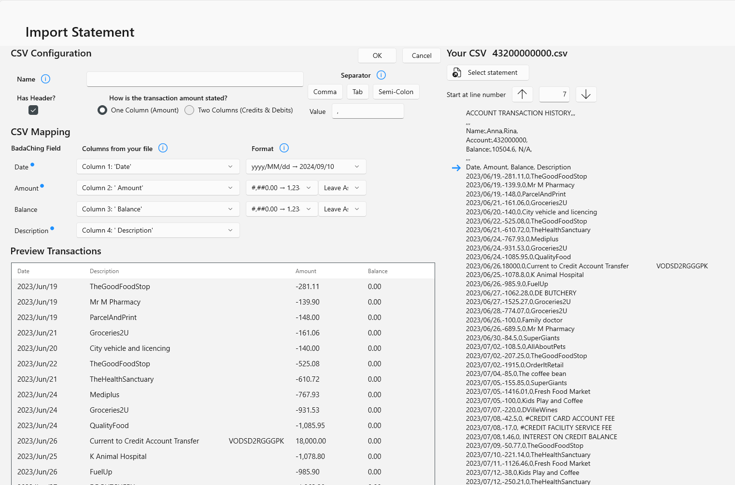The height and width of the screenshot is (485, 735).
Task: Click the separator Value input field
Action: coord(368,111)
